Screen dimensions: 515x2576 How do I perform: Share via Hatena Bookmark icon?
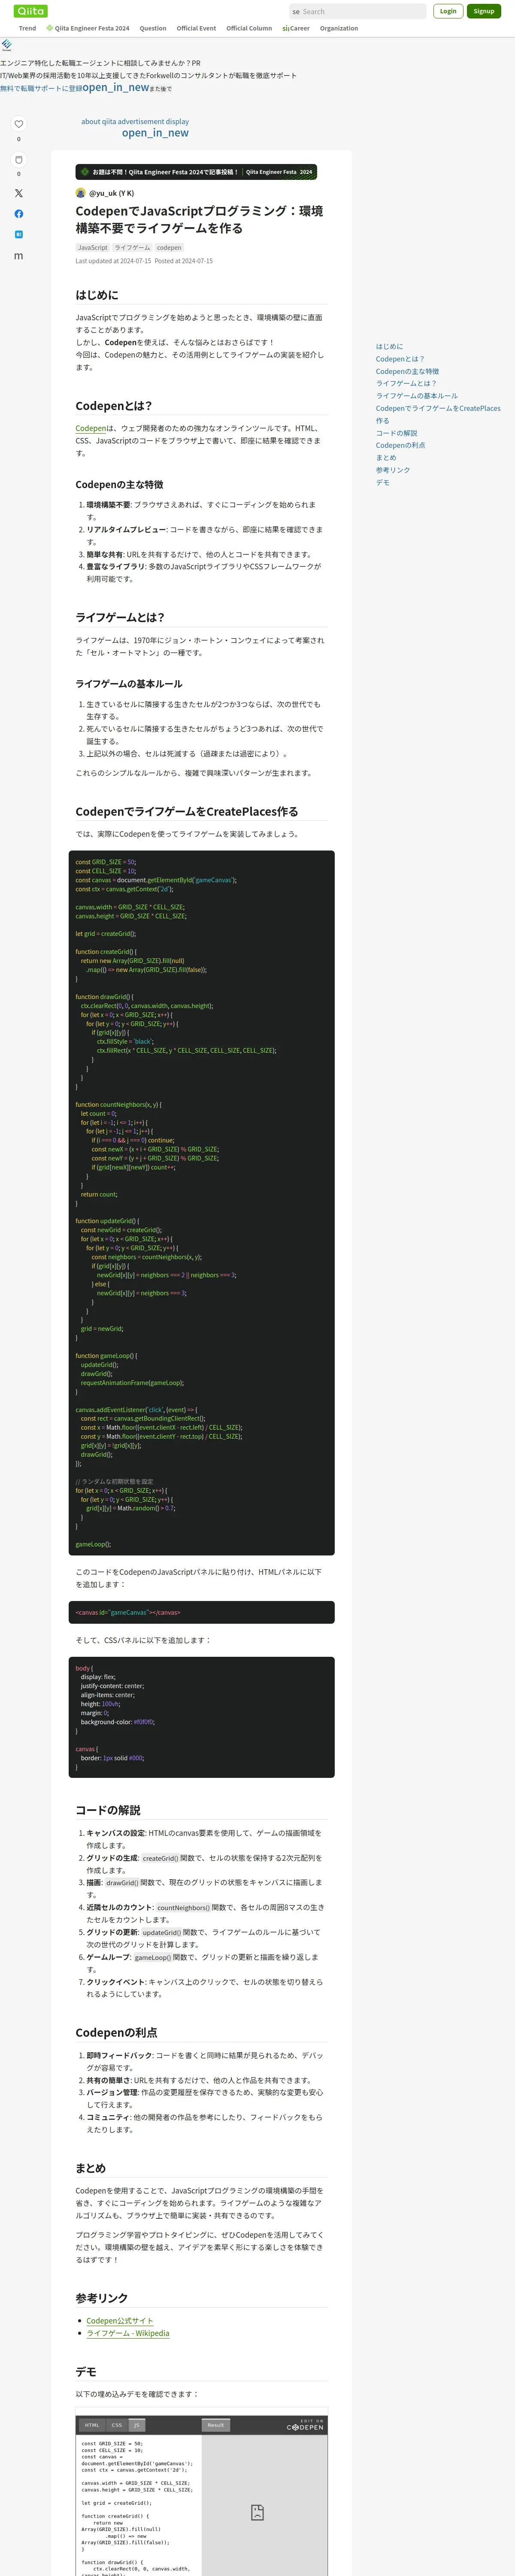[x=18, y=234]
